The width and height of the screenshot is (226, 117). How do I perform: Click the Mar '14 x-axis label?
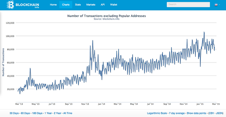(x=118, y=104)
